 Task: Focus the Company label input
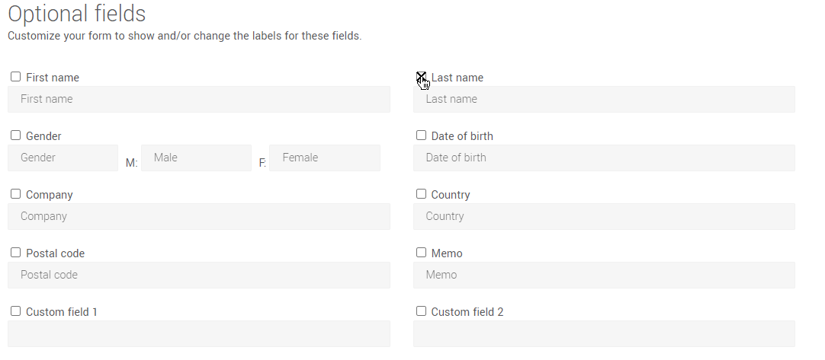(198, 216)
